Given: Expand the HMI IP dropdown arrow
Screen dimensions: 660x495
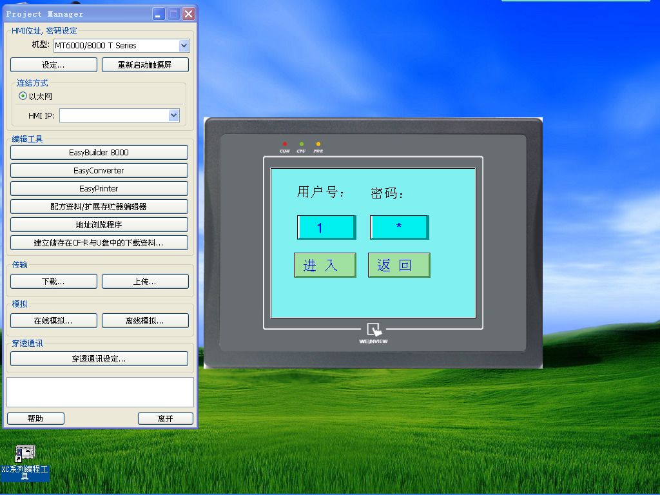Looking at the screenshot, I should (x=174, y=115).
